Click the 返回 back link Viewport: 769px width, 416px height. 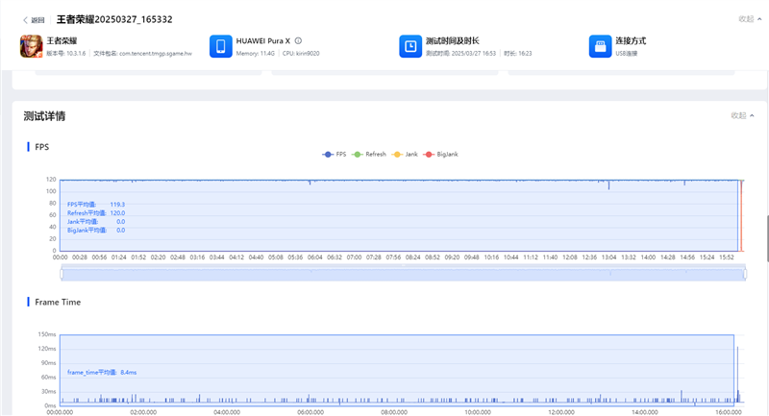point(37,19)
